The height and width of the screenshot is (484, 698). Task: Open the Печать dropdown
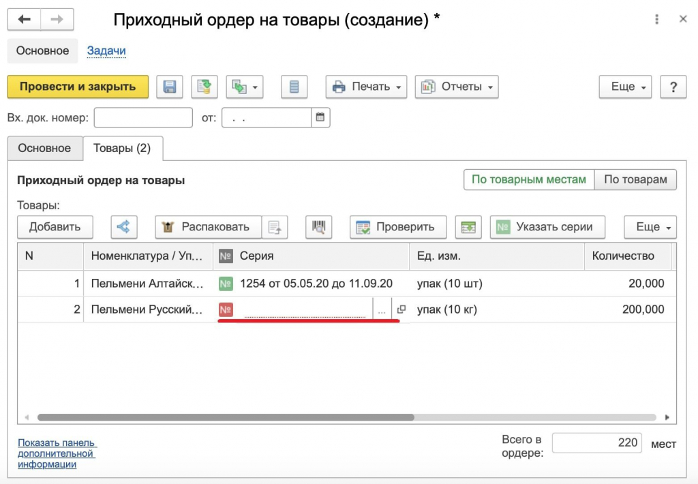click(x=366, y=87)
